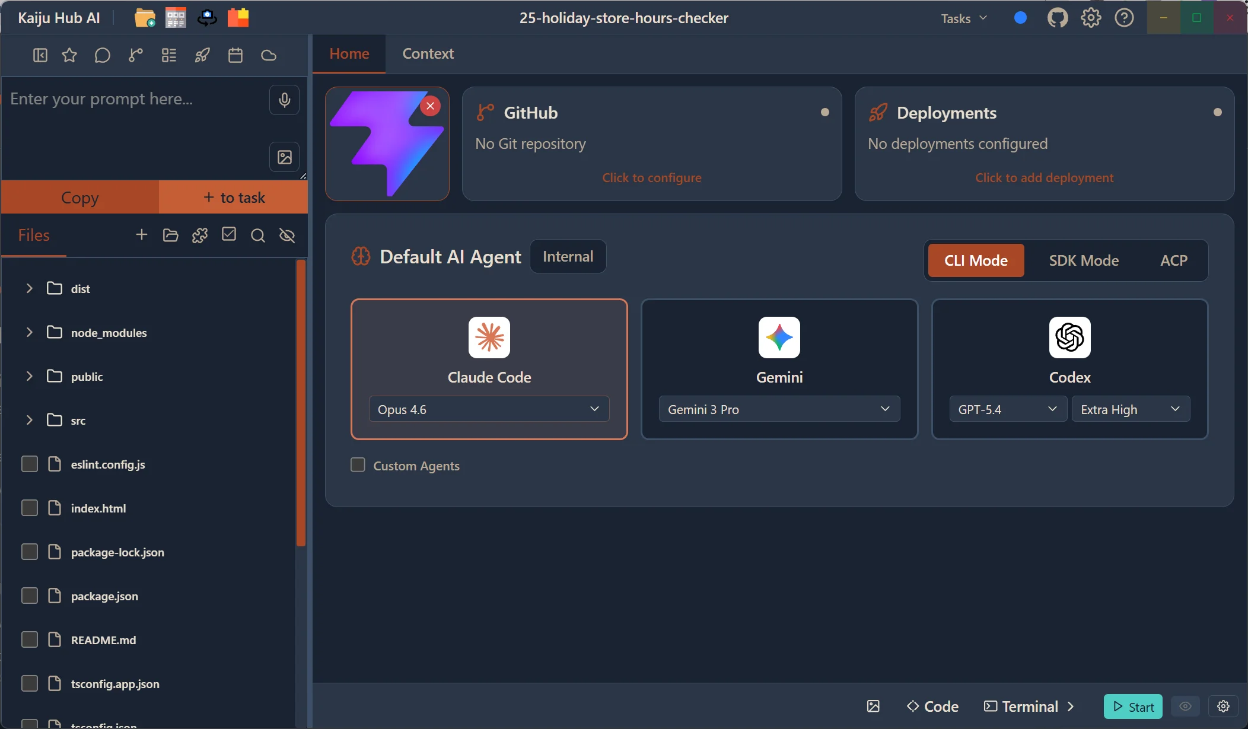1248x729 pixels.
Task: Switch to ACP mode
Action: 1173,260
